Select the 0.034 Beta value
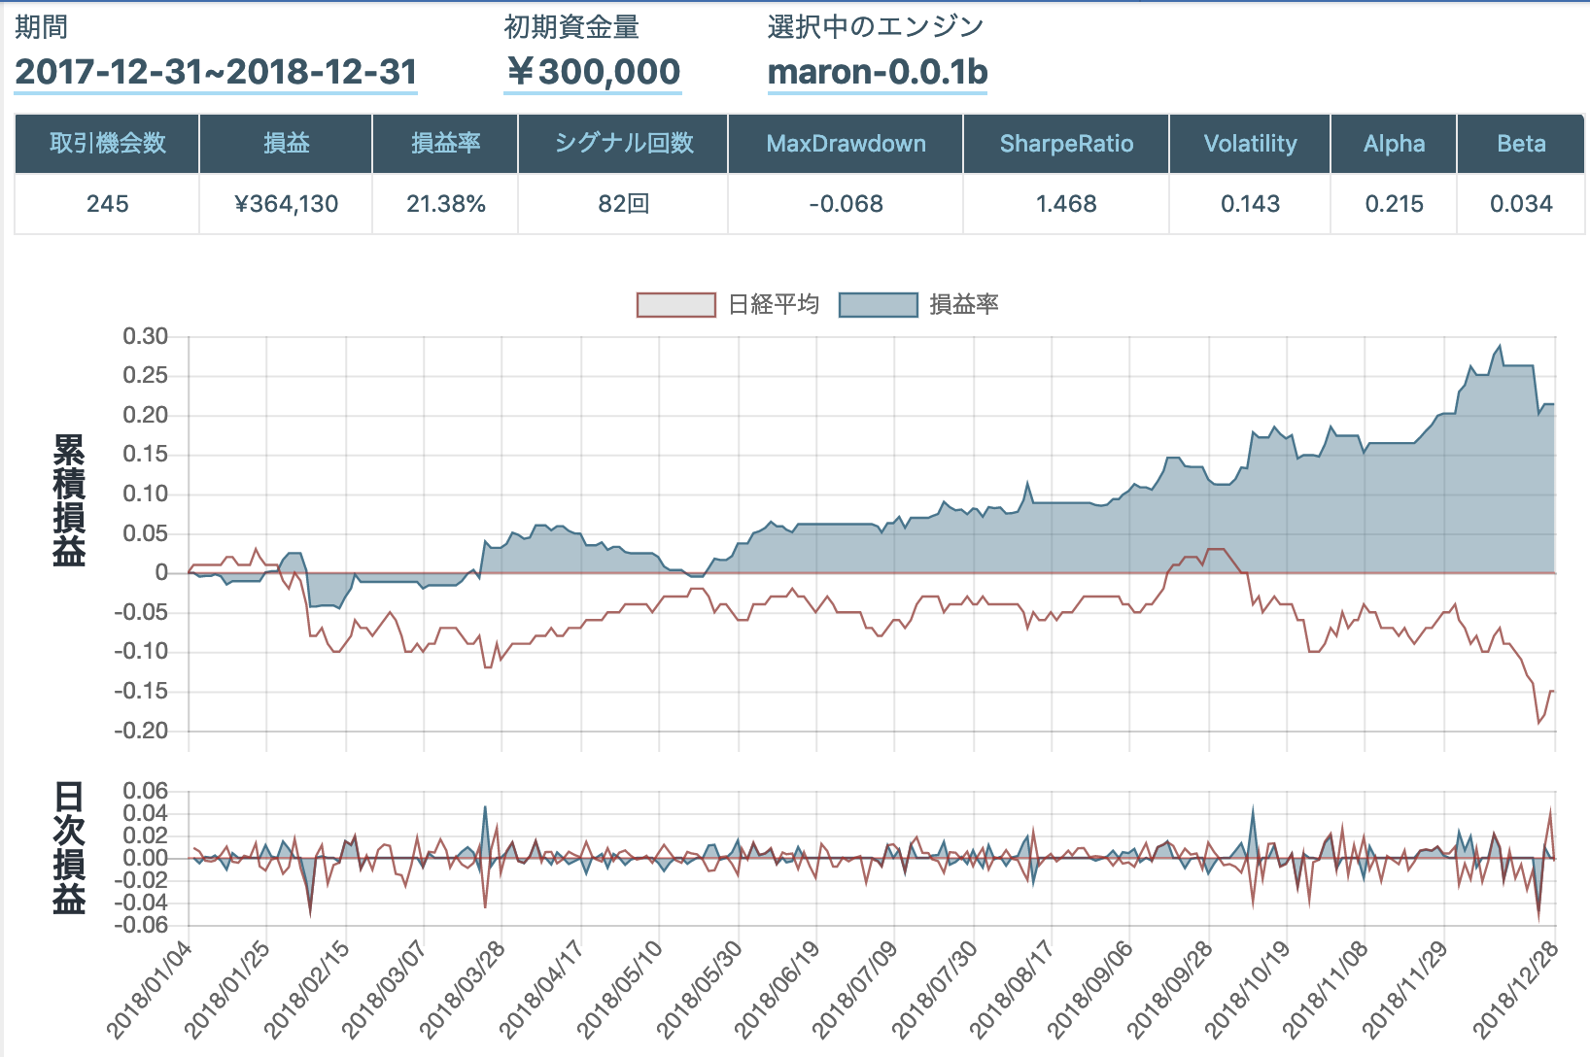The image size is (1590, 1057). 1521,204
